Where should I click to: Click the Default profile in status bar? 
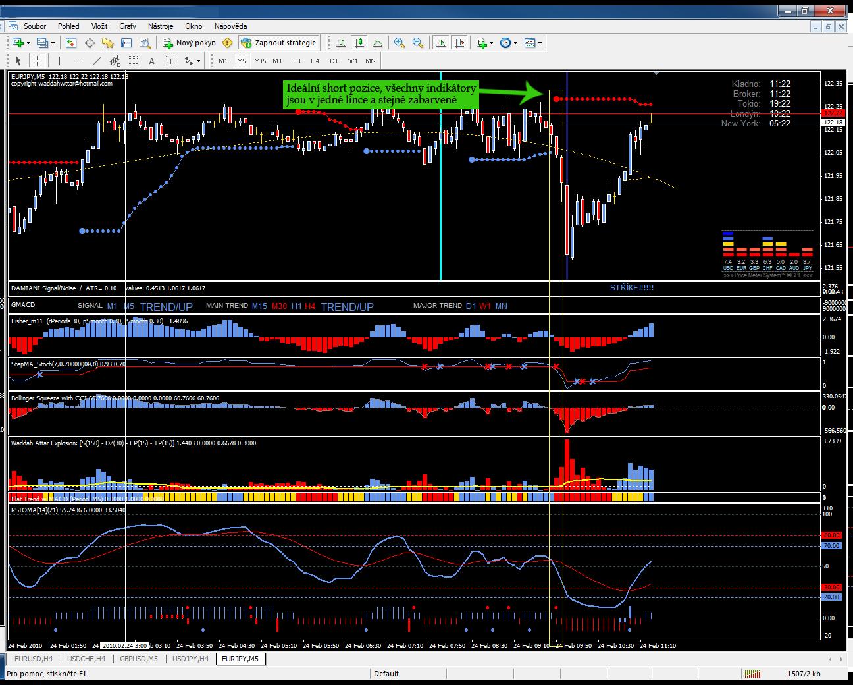(386, 674)
